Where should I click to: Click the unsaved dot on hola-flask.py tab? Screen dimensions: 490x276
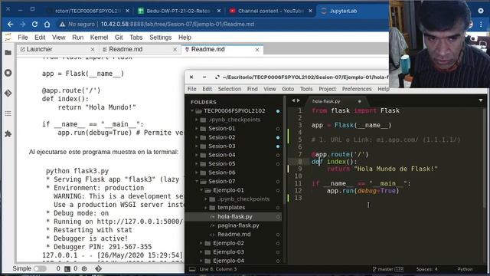point(359,101)
